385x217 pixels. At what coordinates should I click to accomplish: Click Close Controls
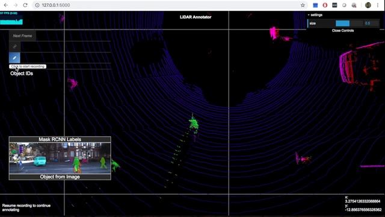click(x=343, y=31)
